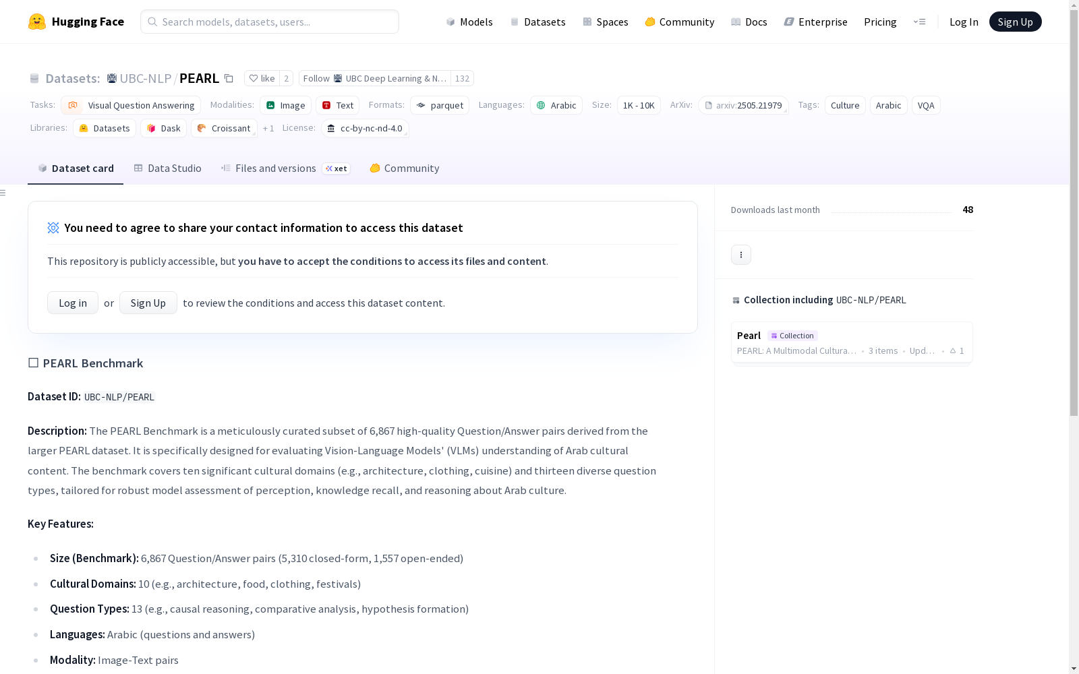Show the one more hidden library
The image size is (1079, 674).
coord(268,128)
